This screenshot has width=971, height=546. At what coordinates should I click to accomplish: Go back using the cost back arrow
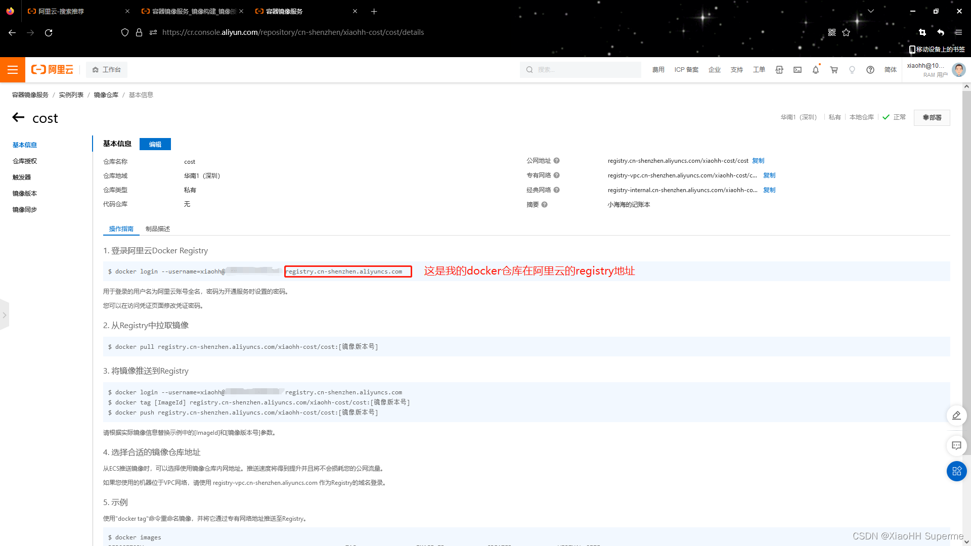click(x=19, y=117)
